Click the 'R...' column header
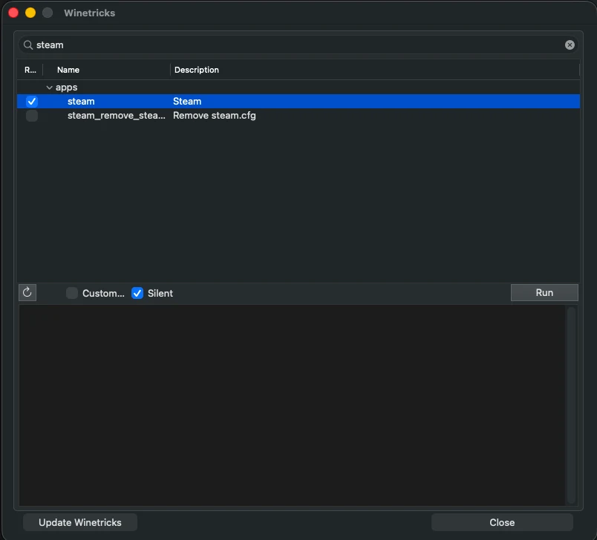The width and height of the screenshot is (597, 540). click(x=30, y=70)
